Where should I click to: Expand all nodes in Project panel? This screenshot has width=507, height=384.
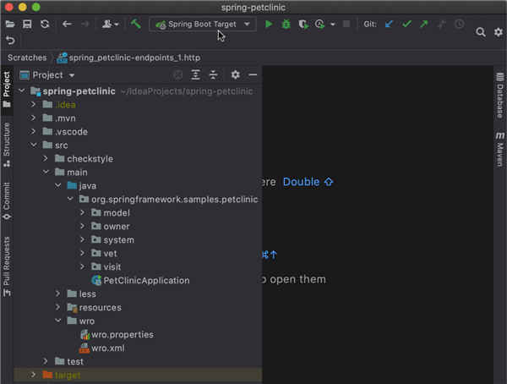tap(195, 74)
